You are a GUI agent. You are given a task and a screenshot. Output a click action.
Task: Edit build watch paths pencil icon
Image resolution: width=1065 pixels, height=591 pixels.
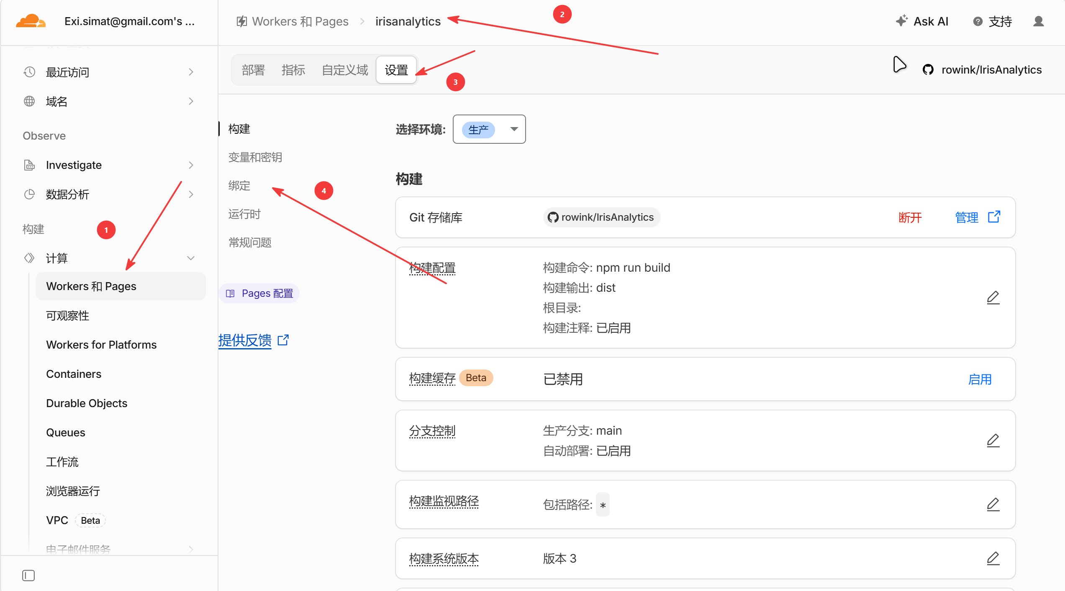pos(993,504)
